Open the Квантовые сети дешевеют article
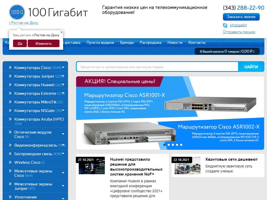 231,159
